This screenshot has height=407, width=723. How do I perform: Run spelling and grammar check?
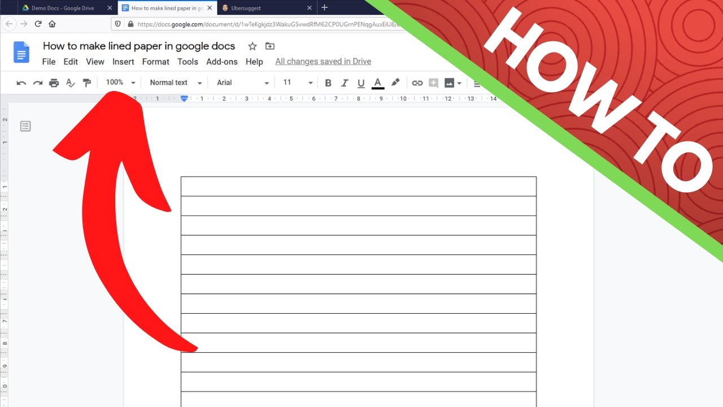tap(70, 83)
